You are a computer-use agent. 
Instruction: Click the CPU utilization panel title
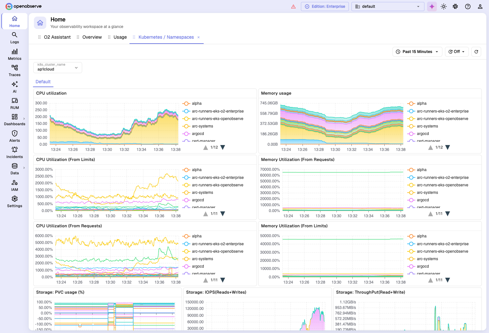click(51, 93)
